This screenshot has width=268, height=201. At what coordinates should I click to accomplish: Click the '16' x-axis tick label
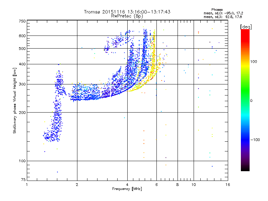coord(228,185)
